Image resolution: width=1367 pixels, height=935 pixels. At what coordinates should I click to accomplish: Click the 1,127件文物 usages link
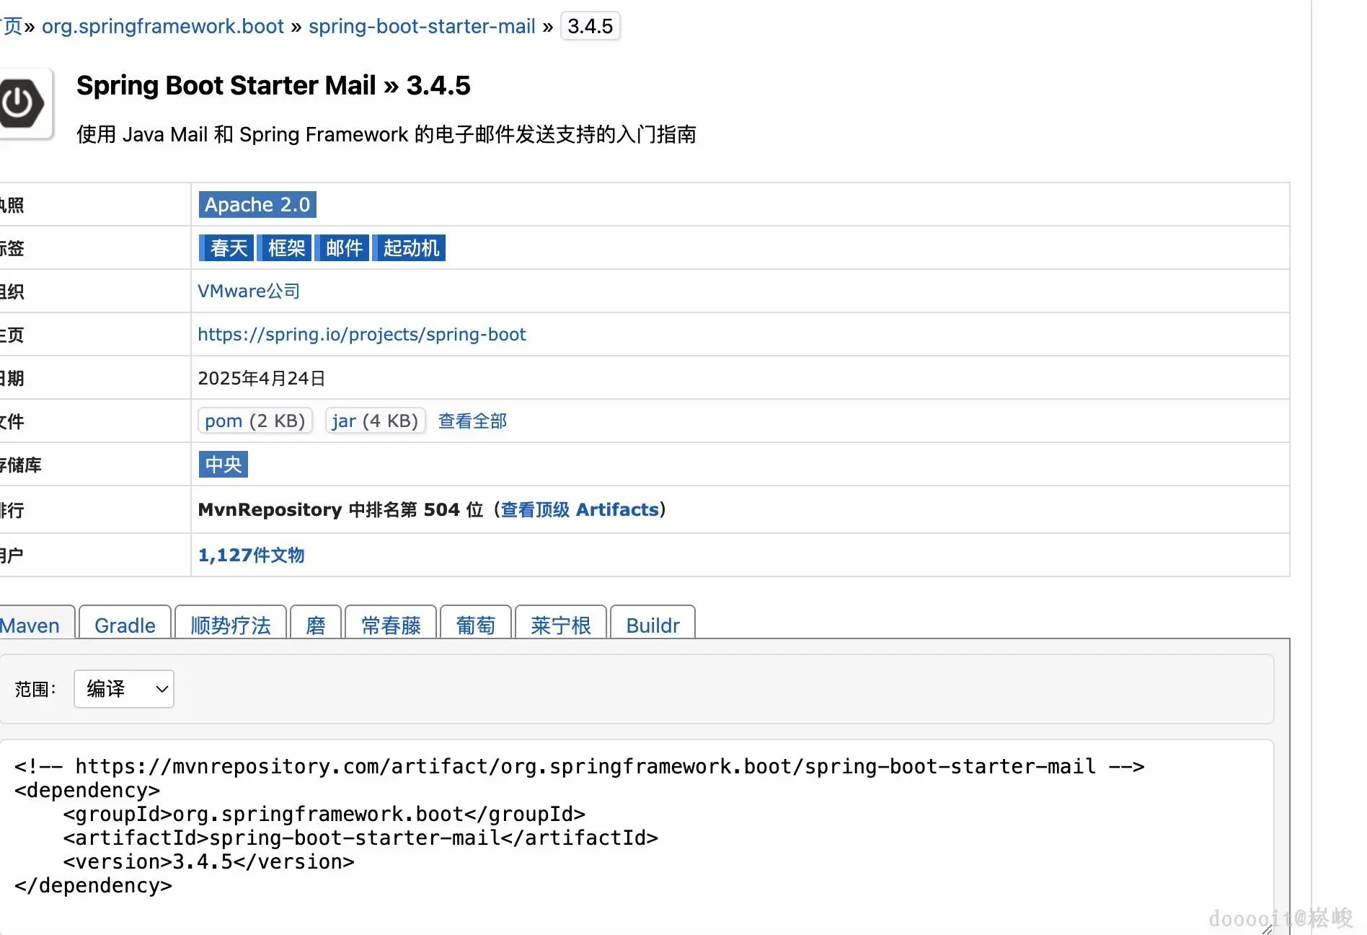pos(251,555)
